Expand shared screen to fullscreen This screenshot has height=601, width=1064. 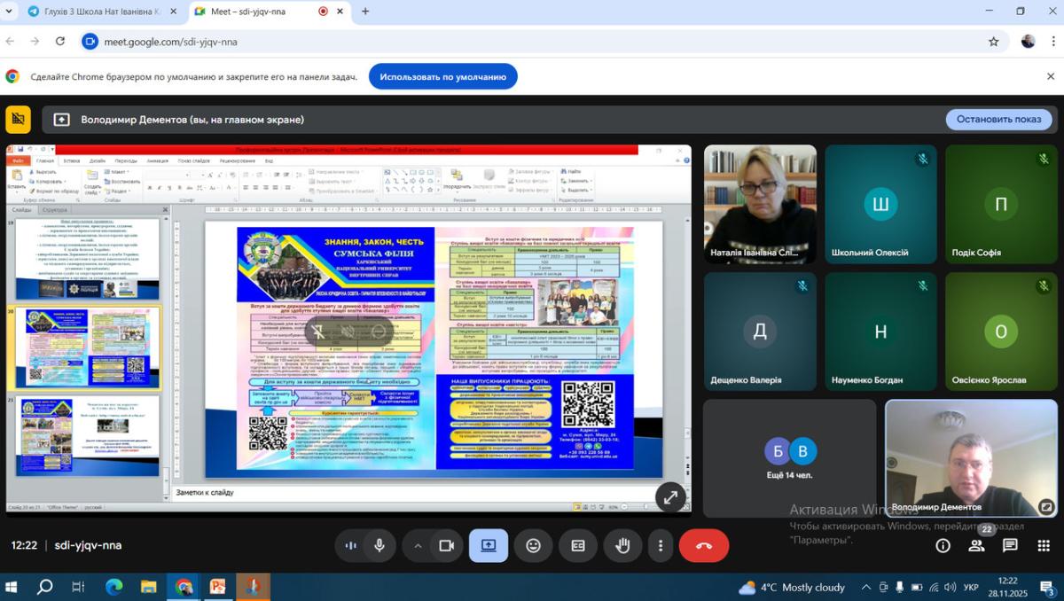670,497
